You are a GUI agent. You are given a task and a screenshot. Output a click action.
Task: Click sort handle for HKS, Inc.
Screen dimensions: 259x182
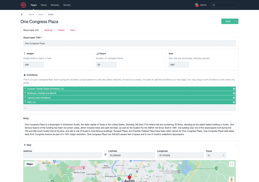25,102
